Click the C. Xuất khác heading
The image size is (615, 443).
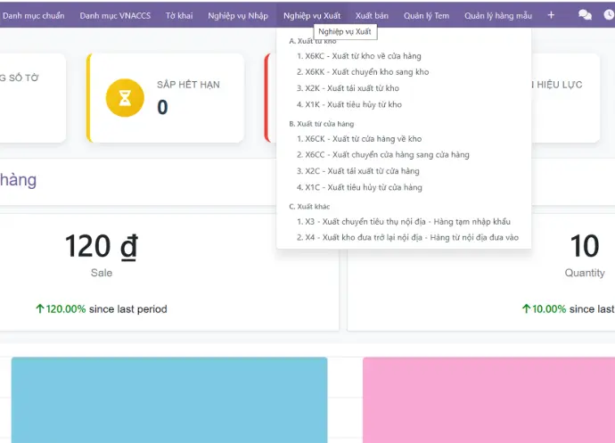(309, 207)
